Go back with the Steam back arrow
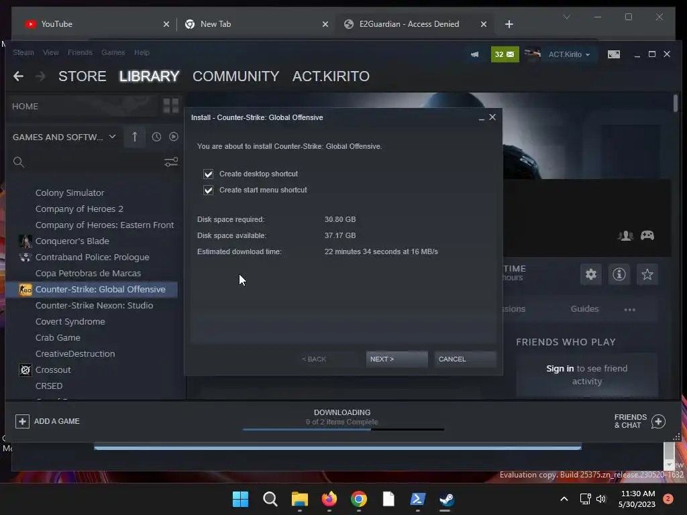This screenshot has height=515, width=687. 18,76
